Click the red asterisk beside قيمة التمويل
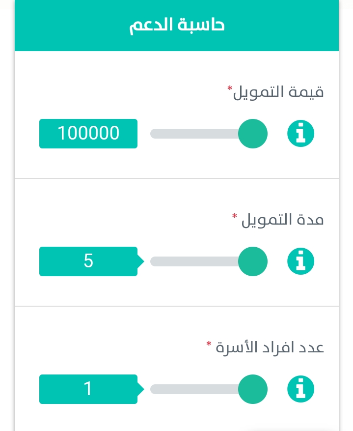Image resolution: width=353 pixels, height=431 pixels. pyautogui.click(x=230, y=88)
